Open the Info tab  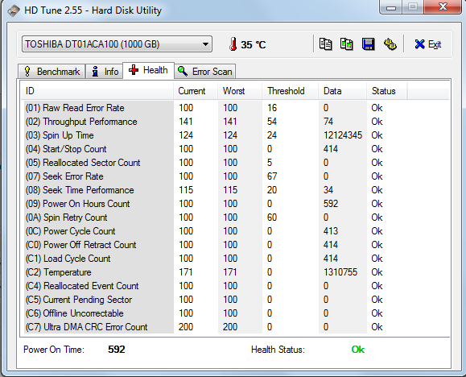tap(105, 72)
